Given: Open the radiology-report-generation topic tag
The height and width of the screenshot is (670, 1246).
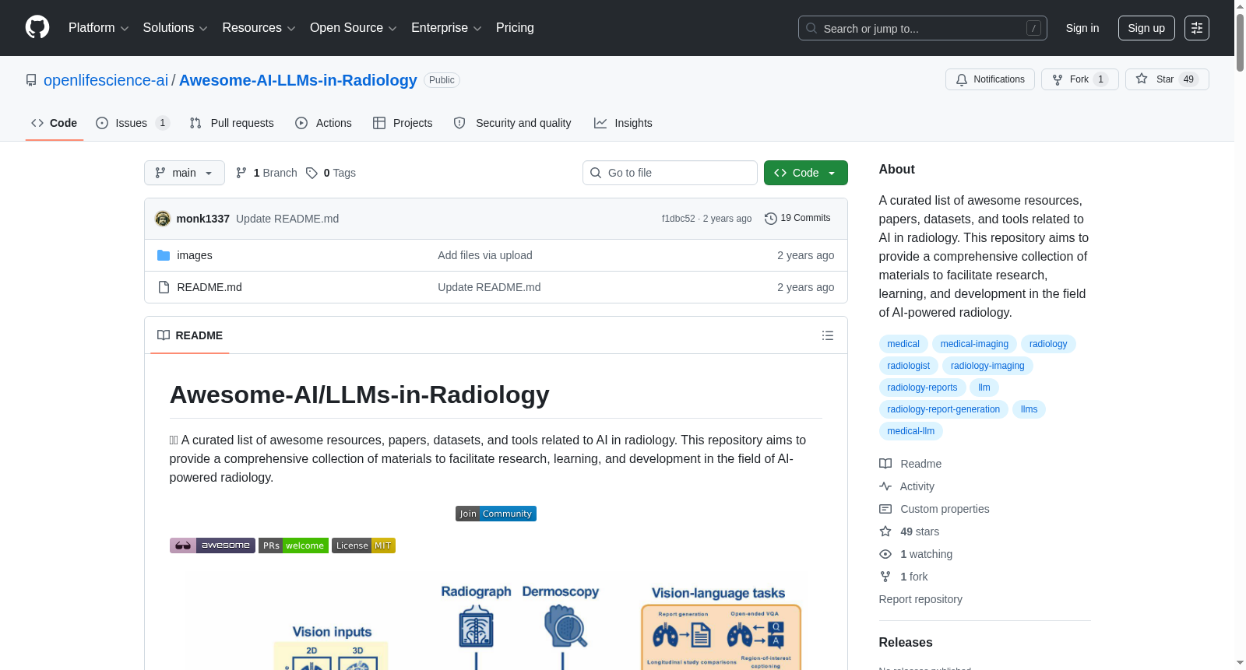Looking at the screenshot, I should click(x=944, y=409).
